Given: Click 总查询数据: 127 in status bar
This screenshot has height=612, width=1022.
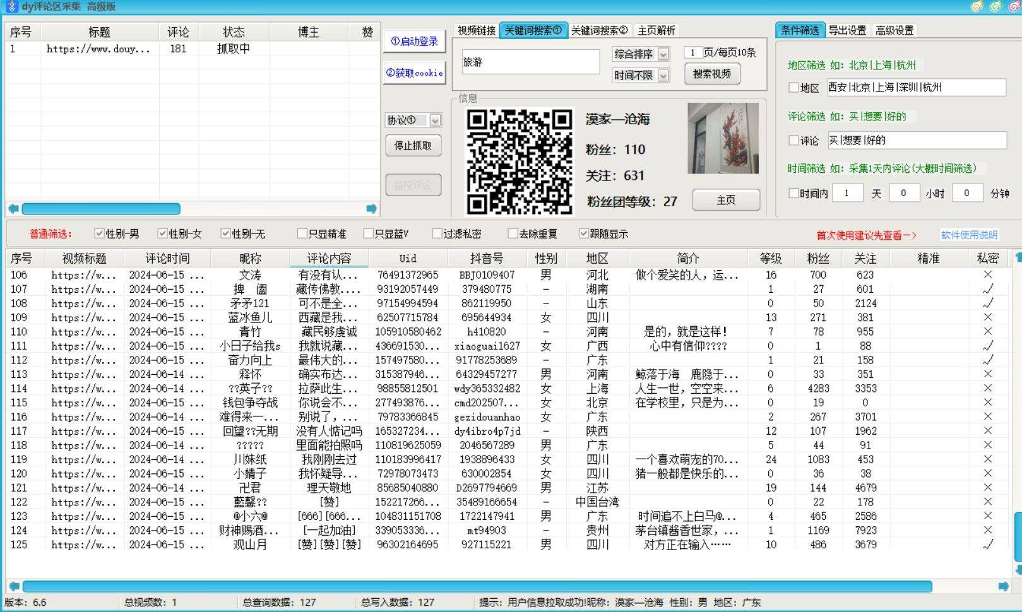Looking at the screenshot, I should [x=279, y=603].
